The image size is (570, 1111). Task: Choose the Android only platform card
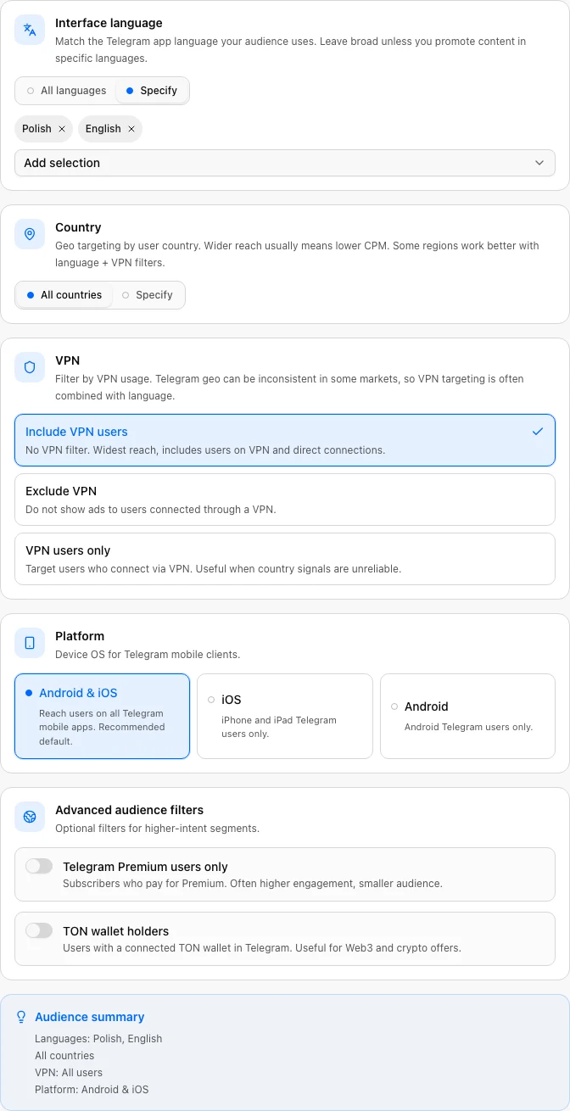point(467,716)
